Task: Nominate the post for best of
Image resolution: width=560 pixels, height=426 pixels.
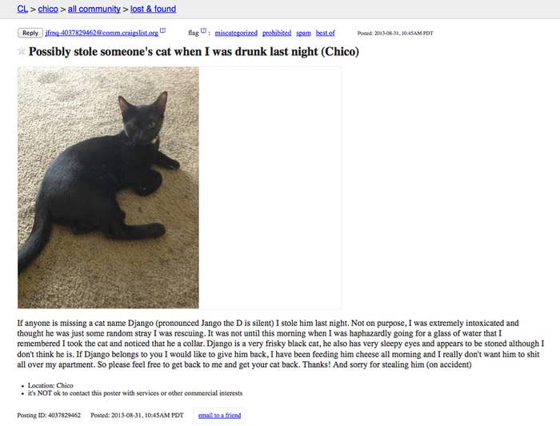Action: tap(326, 33)
